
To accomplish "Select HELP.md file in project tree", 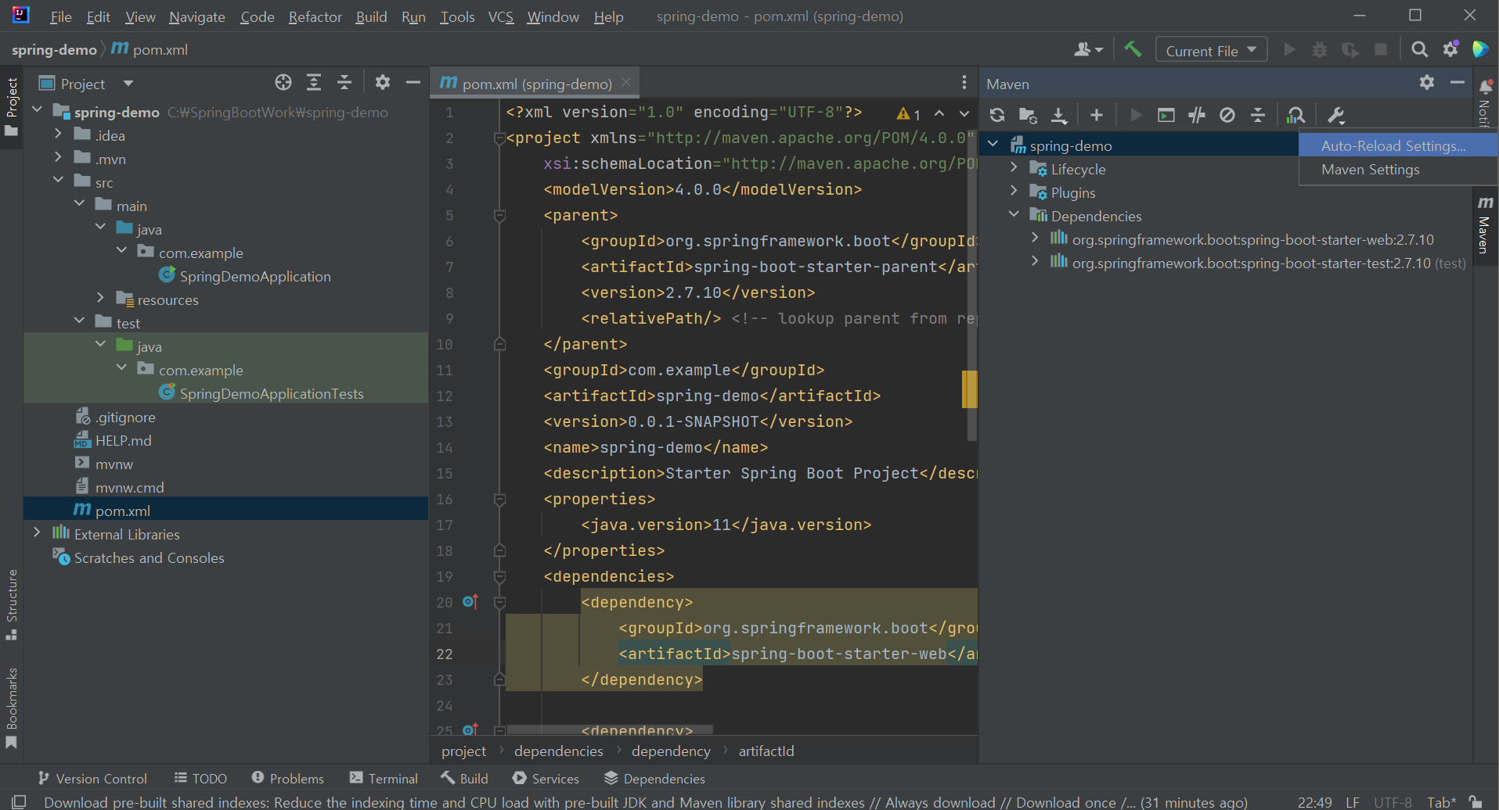I will click(x=114, y=440).
